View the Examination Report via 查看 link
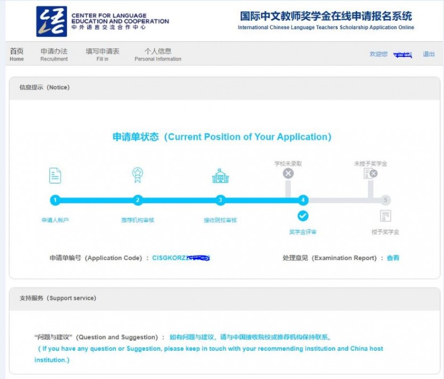The height and width of the screenshot is (379, 444). [x=393, y=258]
